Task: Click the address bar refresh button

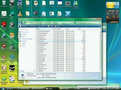Action: [72, 22]
